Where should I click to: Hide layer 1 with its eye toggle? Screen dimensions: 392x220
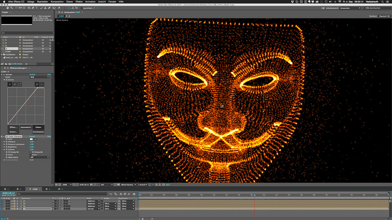(x=2, y=201)
